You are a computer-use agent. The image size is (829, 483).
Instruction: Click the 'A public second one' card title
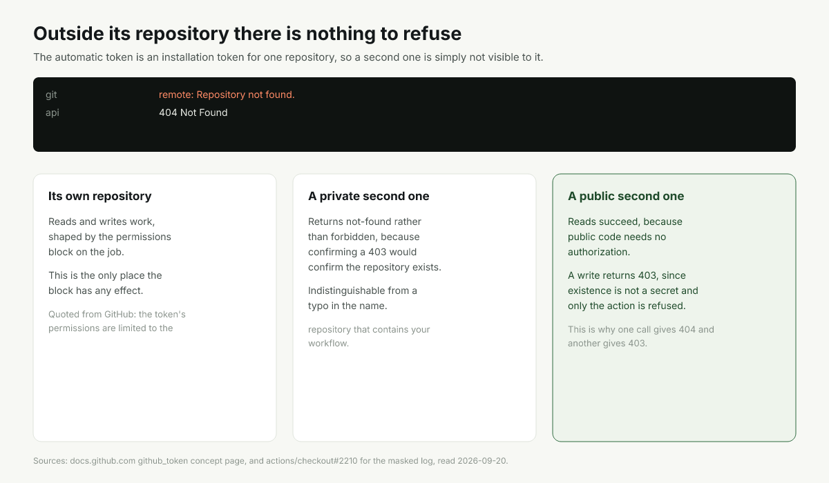626,196
